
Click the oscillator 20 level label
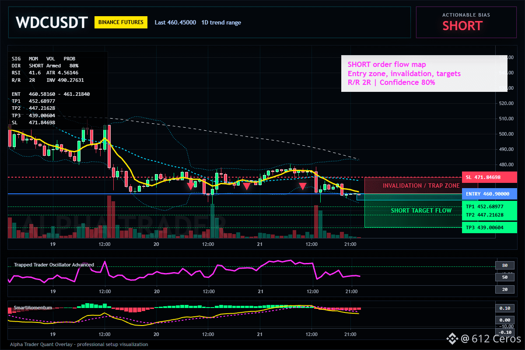504,289
